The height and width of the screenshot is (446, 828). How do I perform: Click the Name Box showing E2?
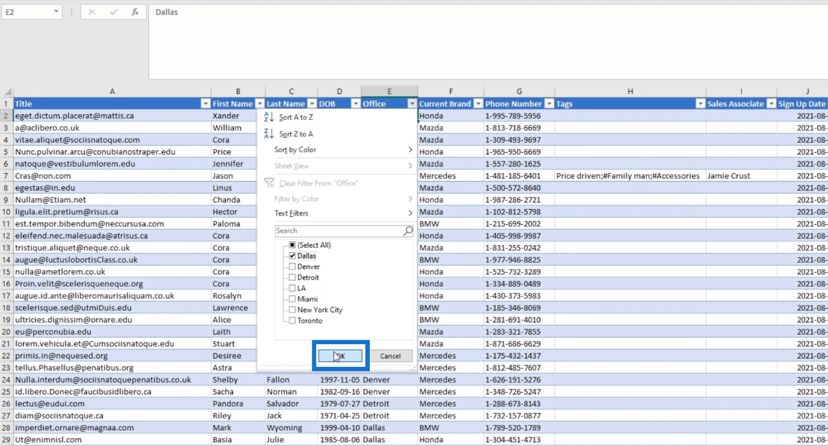pyautogui.click(x=27, y=11)
